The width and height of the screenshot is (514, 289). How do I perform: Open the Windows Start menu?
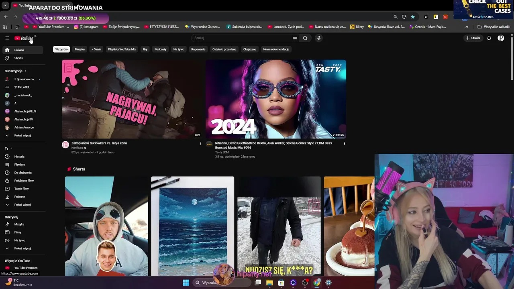click(x=186, y=283)
